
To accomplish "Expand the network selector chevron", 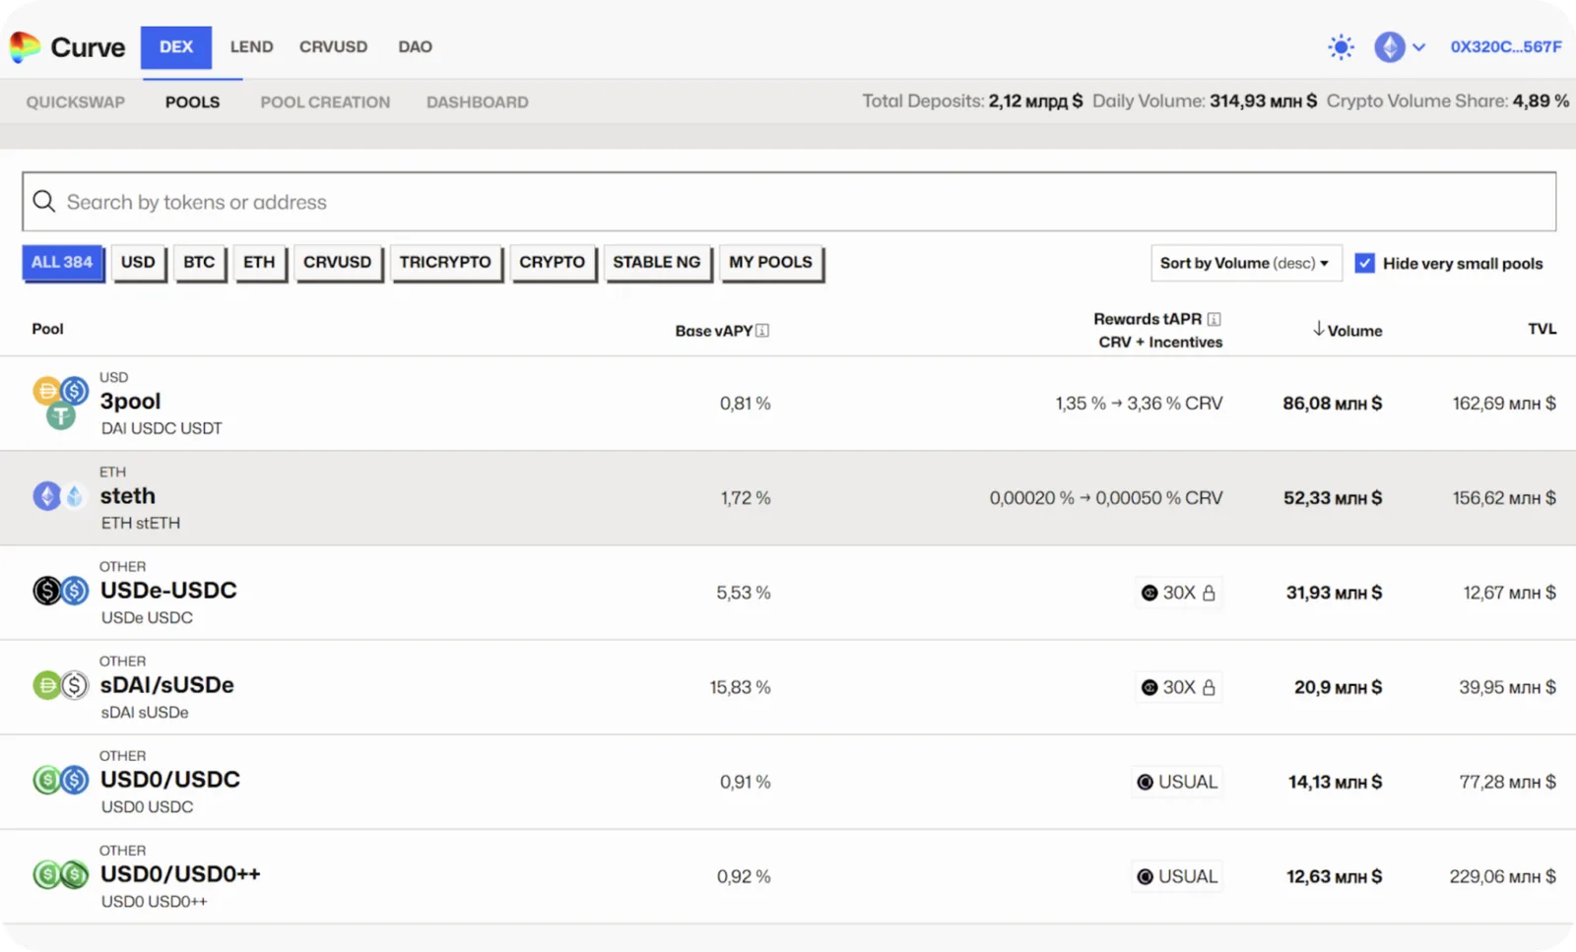I will pyautogui.click(x=1418, y=47).
